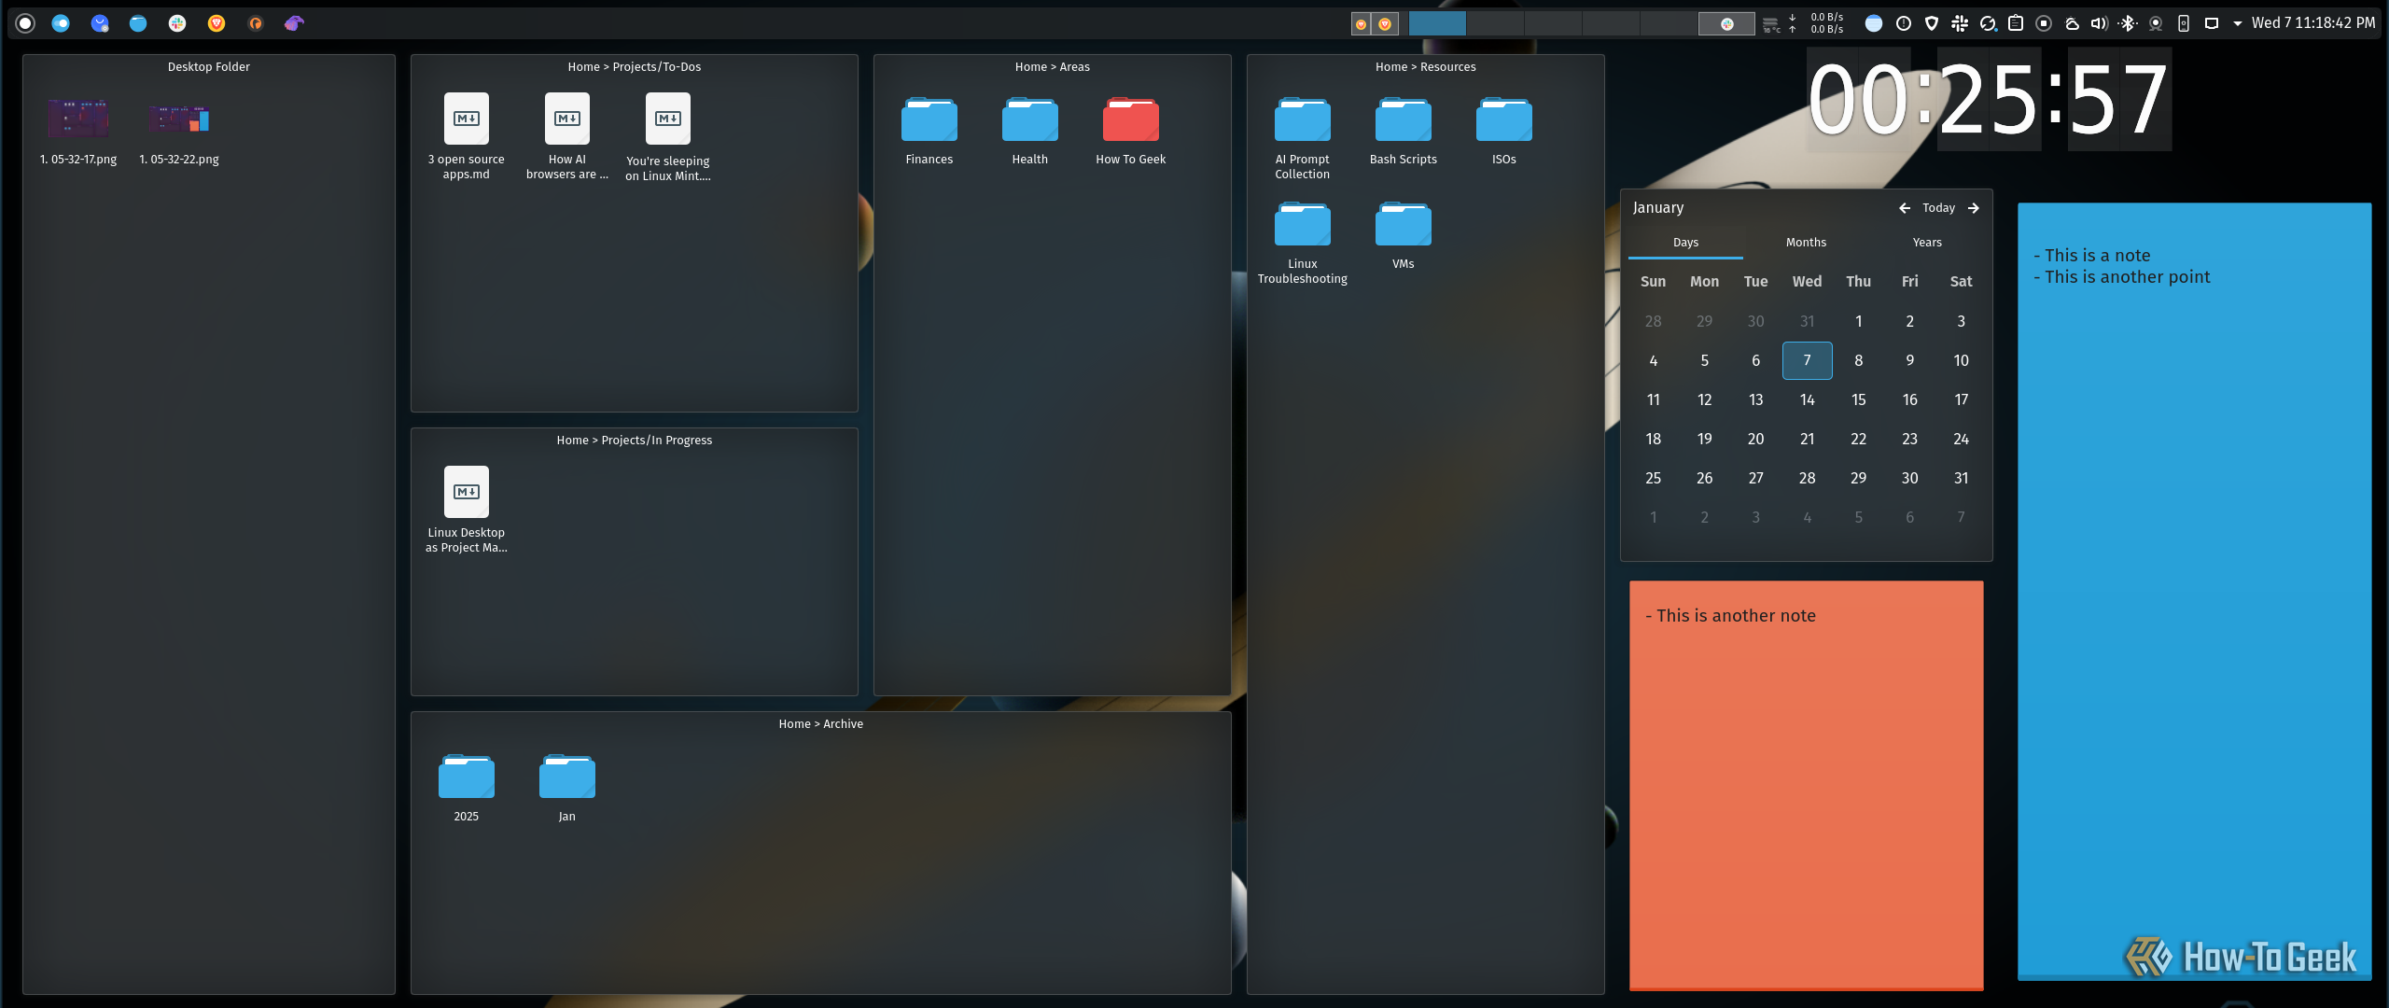Open the red How To Geek folder
The height and width of the screenshot is (1008, 2389).
[1131, 131]
